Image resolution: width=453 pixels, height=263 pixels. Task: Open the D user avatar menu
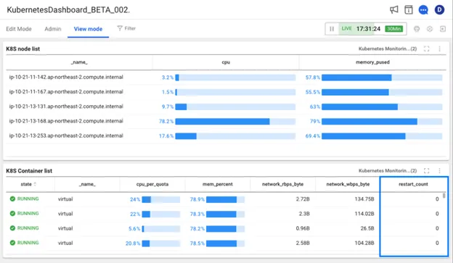(439, 10)
